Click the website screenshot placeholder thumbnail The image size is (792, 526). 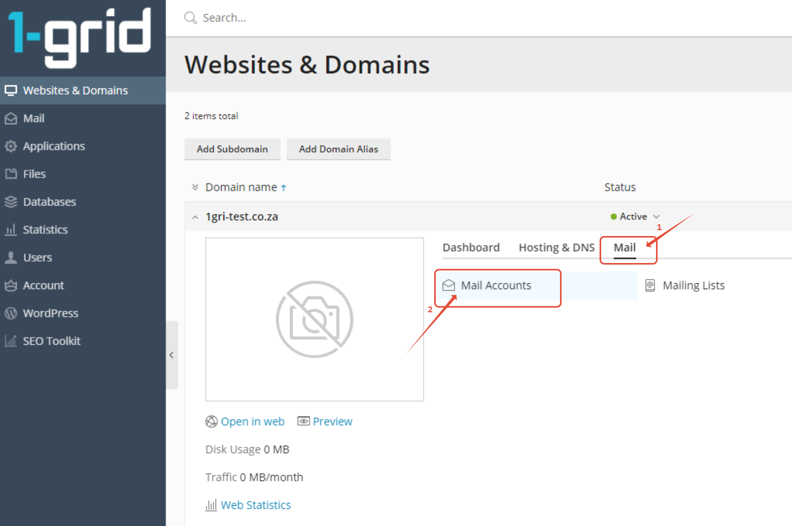click(x=314, y=319)
